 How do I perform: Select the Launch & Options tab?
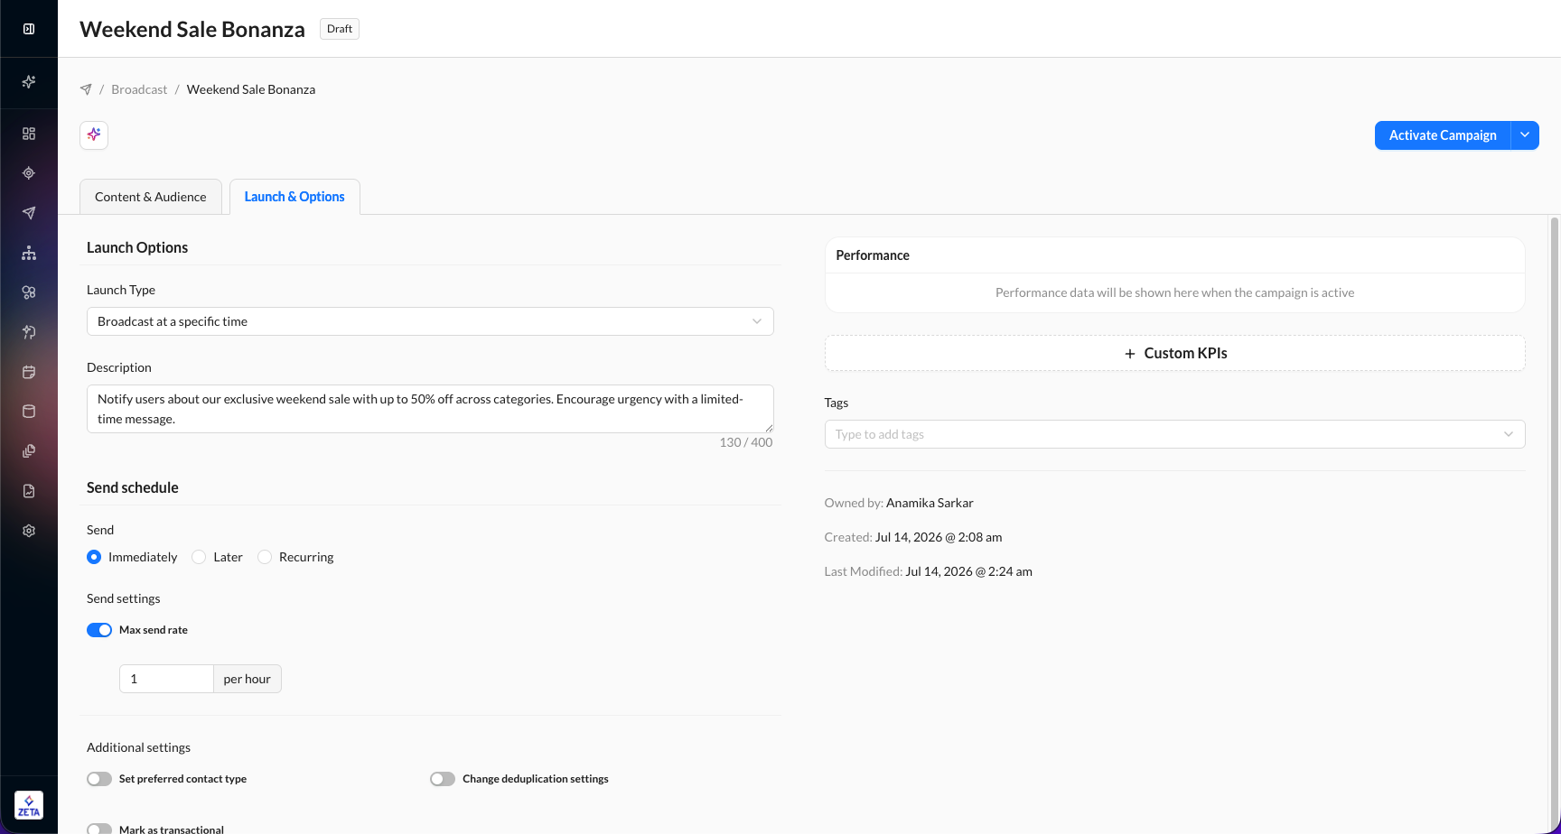tap(294, 197)
